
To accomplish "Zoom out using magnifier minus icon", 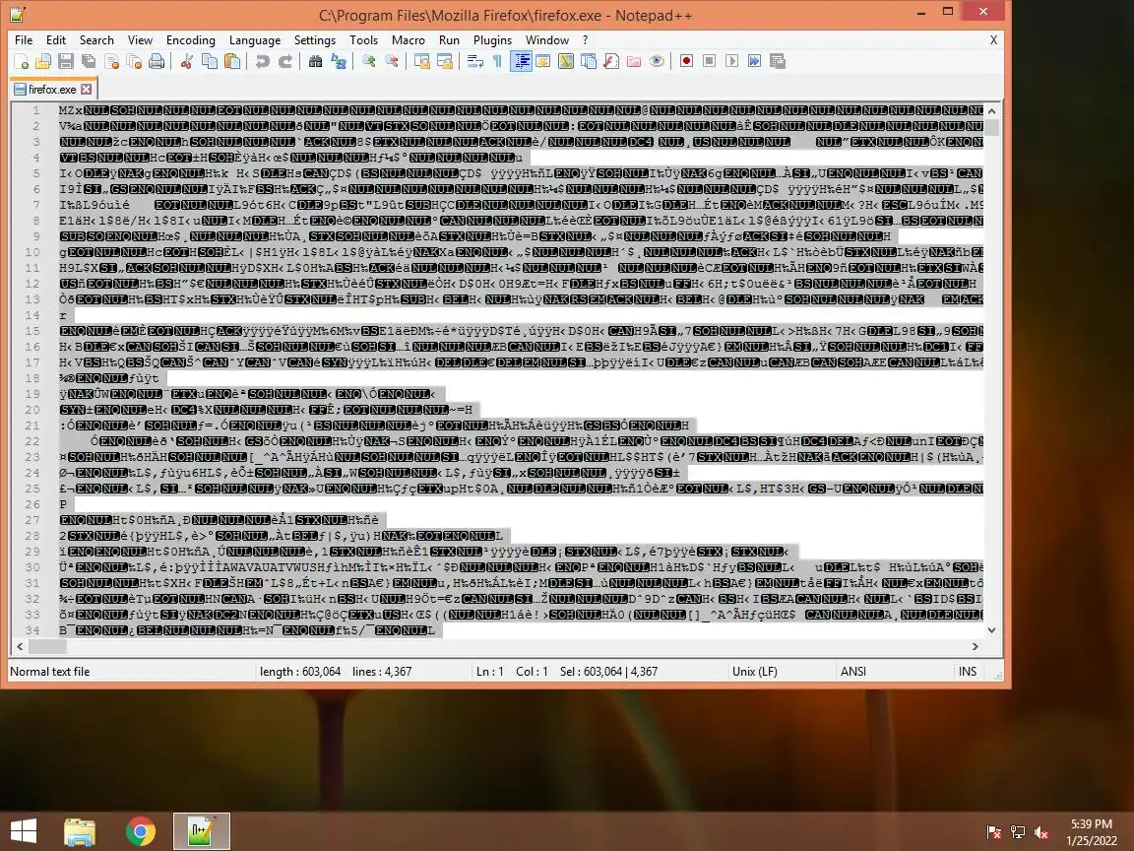I will click(x=391, y=61).
